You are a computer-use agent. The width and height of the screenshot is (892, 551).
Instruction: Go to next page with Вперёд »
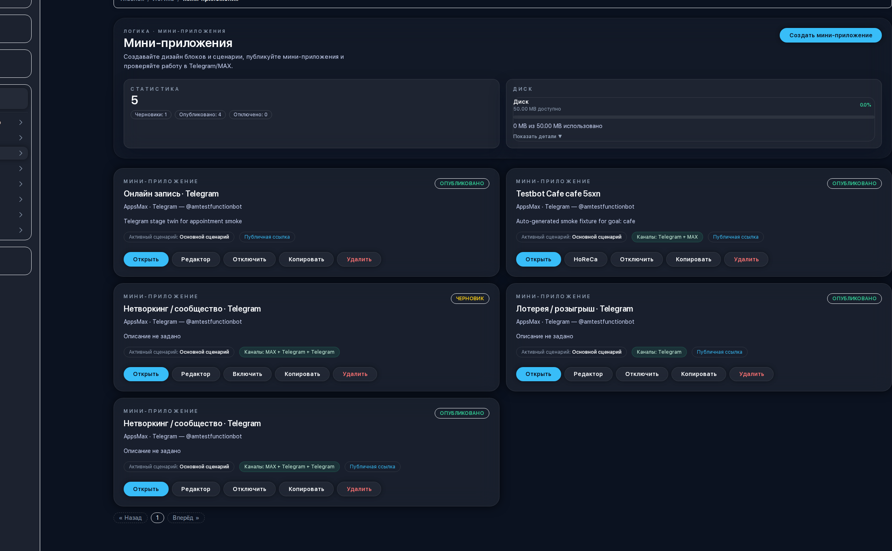pos(186,518)
